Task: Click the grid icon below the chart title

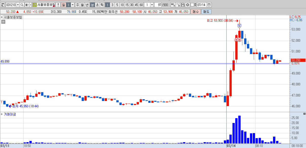Action: click(3, 22)
